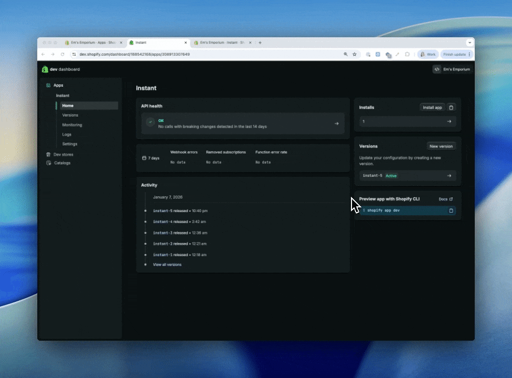Expand the Installs count row
The image size is (512, 378).
(449, 121)
